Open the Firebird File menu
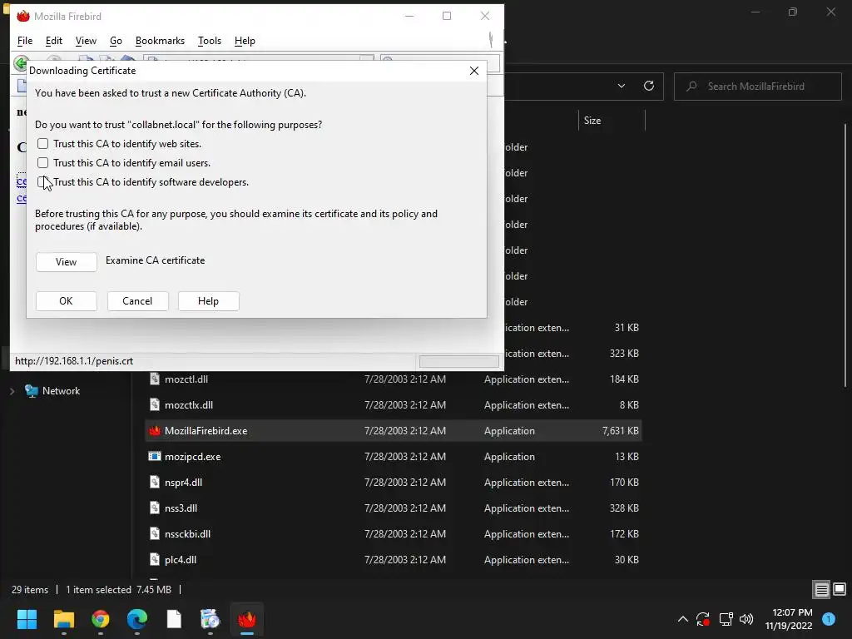The width and height of the screenshot is (852, 639). pyautogui.click(x=25, y=41)
